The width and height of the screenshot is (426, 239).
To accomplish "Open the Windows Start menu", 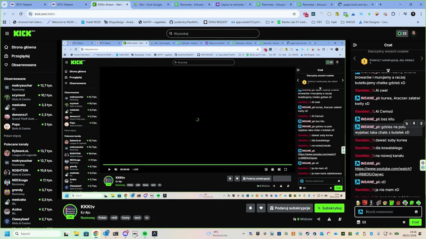I will coord(7,234).
